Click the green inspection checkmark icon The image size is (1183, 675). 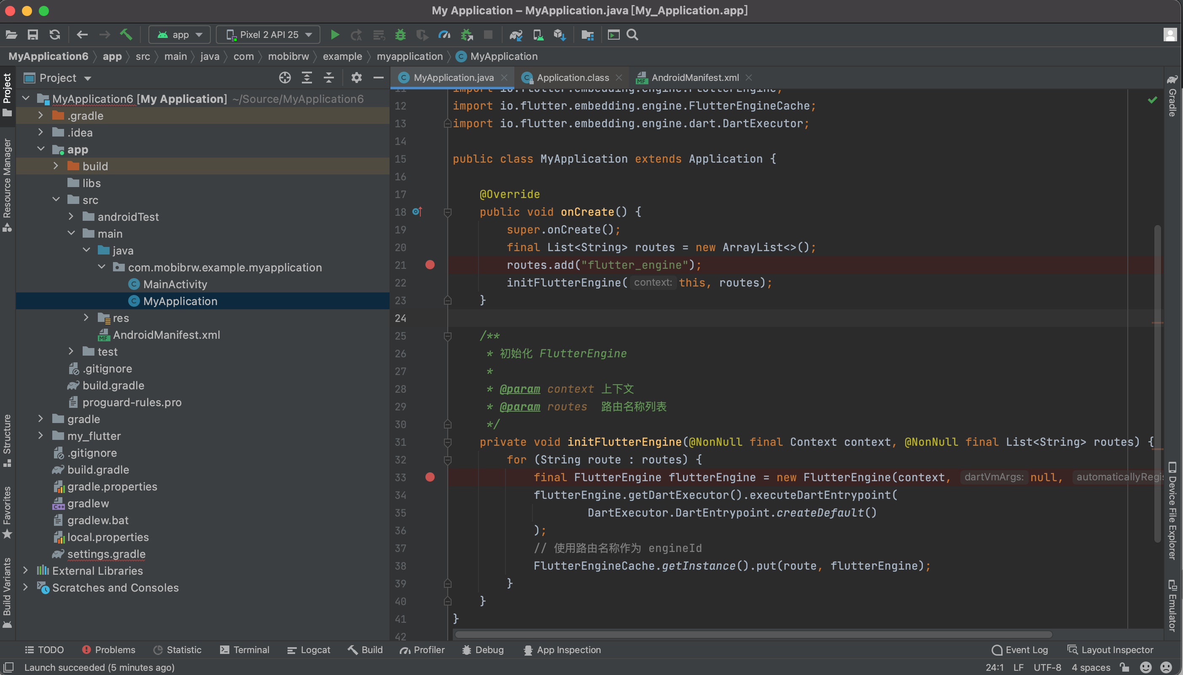point(1152,100)
